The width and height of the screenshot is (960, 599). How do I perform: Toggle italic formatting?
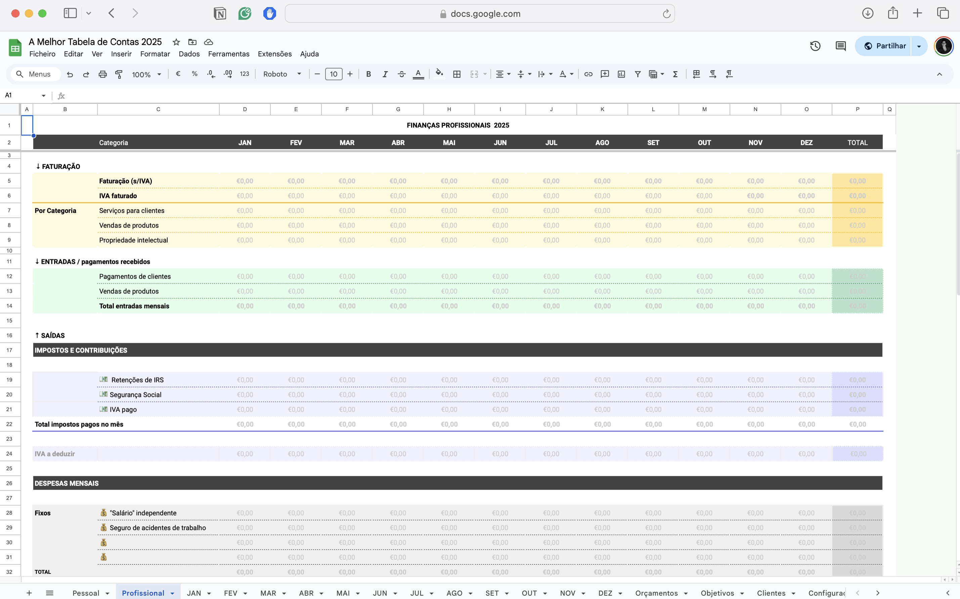tap(385, 74)
